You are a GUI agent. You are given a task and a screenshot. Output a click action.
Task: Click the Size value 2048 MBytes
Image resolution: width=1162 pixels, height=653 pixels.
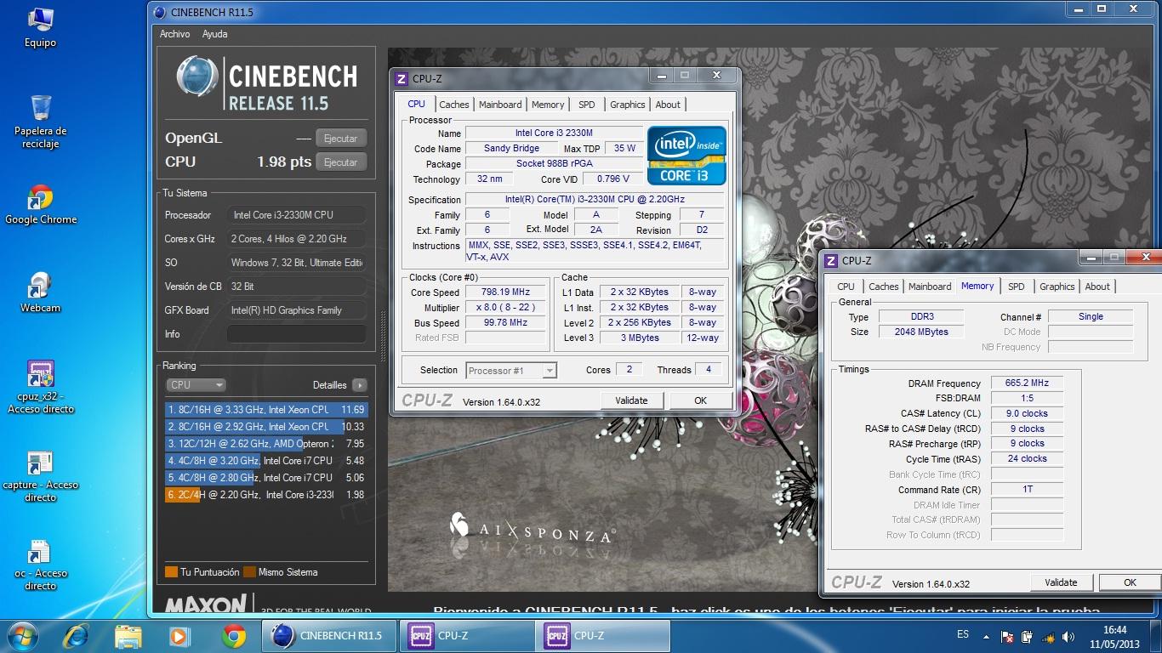pyautogui.click(x=921, y=332)
